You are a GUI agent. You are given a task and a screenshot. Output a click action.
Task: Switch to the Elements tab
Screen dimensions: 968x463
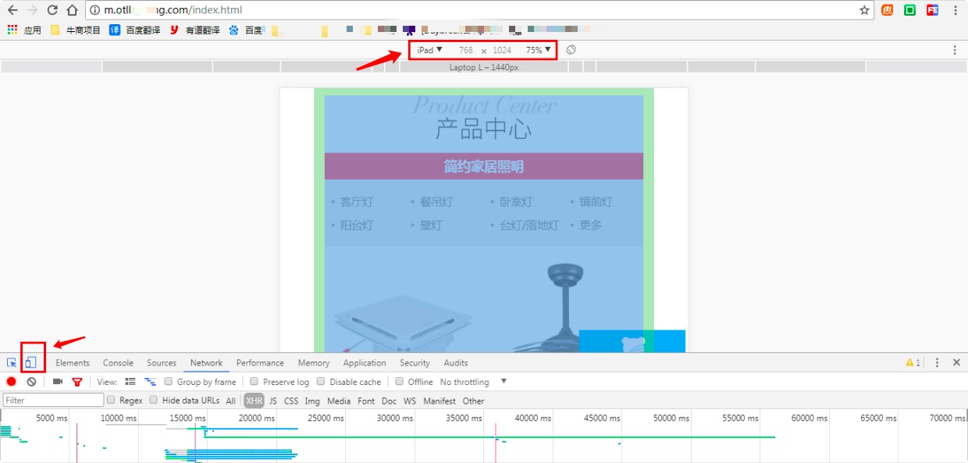(73, 363)
